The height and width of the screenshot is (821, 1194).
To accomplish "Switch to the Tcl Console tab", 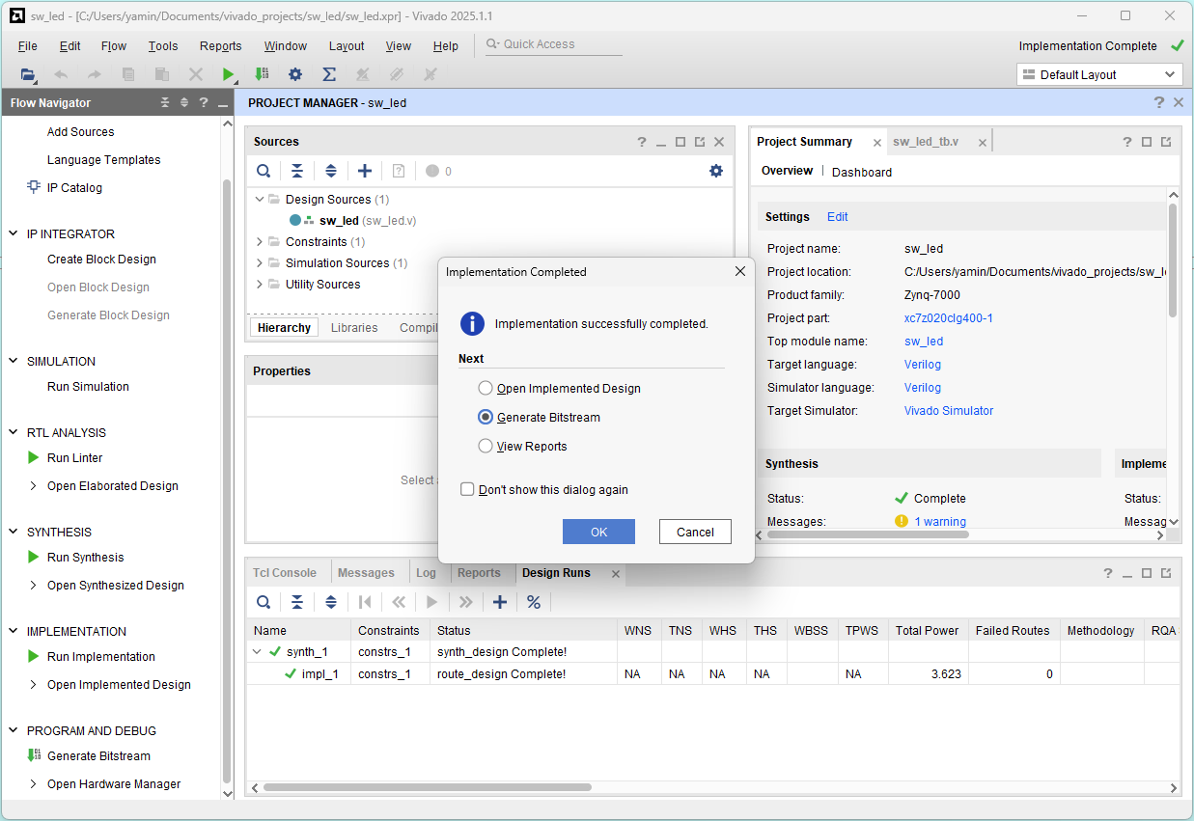I will (x=285, y=573).
